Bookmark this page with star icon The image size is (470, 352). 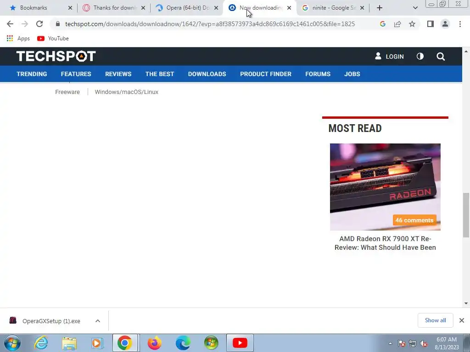412,24
